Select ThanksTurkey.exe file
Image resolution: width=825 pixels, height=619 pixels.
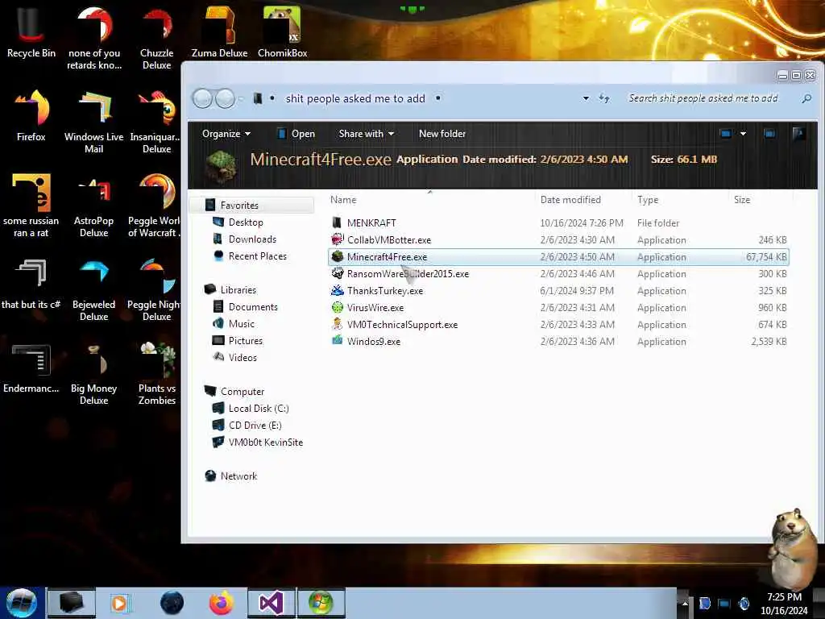pos(559,290)
